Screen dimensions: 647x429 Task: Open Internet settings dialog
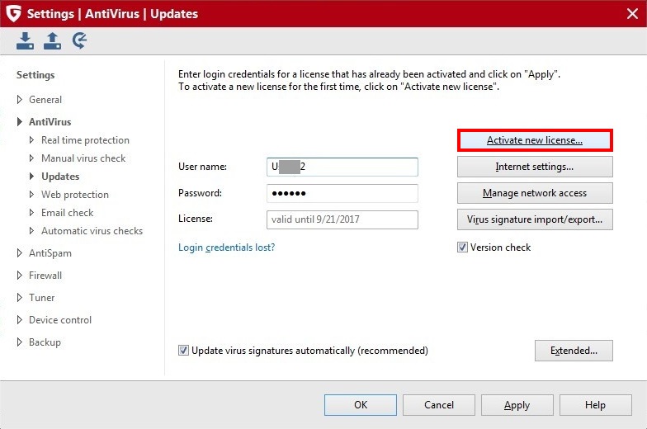click(x=535, y=167)
